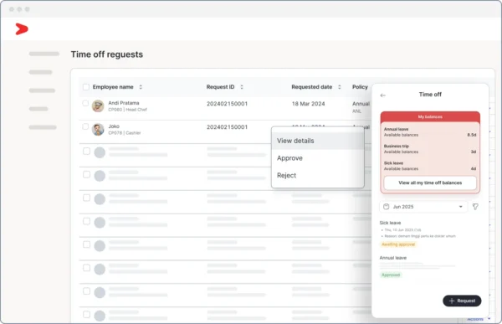Click CP060 | Head Chef subtitle
This screenshot has height=324, width=502.
pyautogui.click(x=127, y=110)
